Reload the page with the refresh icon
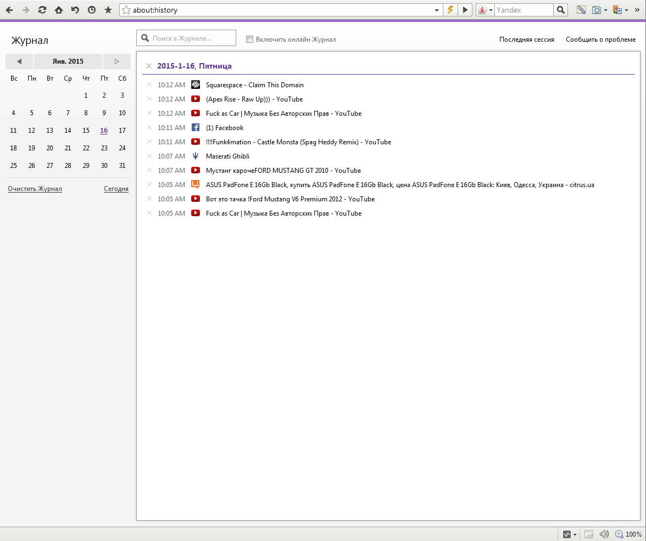 pyautogui.click(x=42, y=10)
